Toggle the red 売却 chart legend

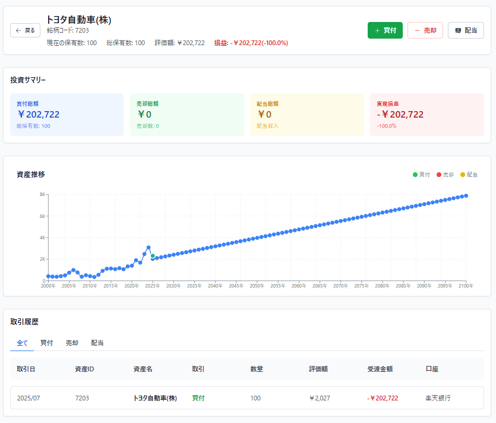tap(445, 175)
